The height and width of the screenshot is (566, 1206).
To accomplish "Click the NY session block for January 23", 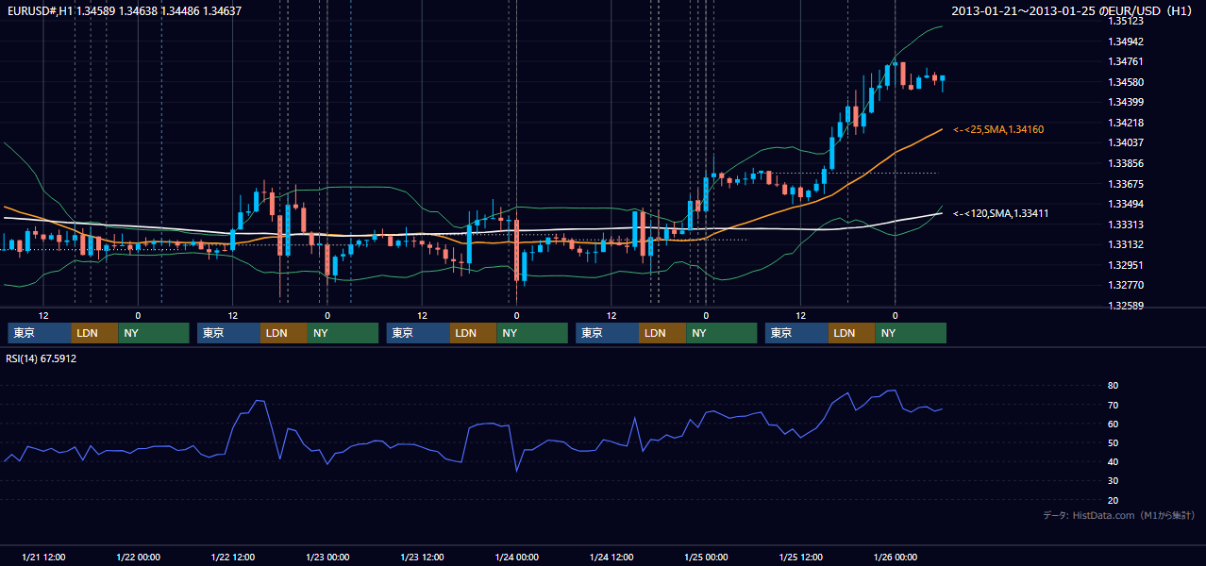I will click(x=533, y=333).
